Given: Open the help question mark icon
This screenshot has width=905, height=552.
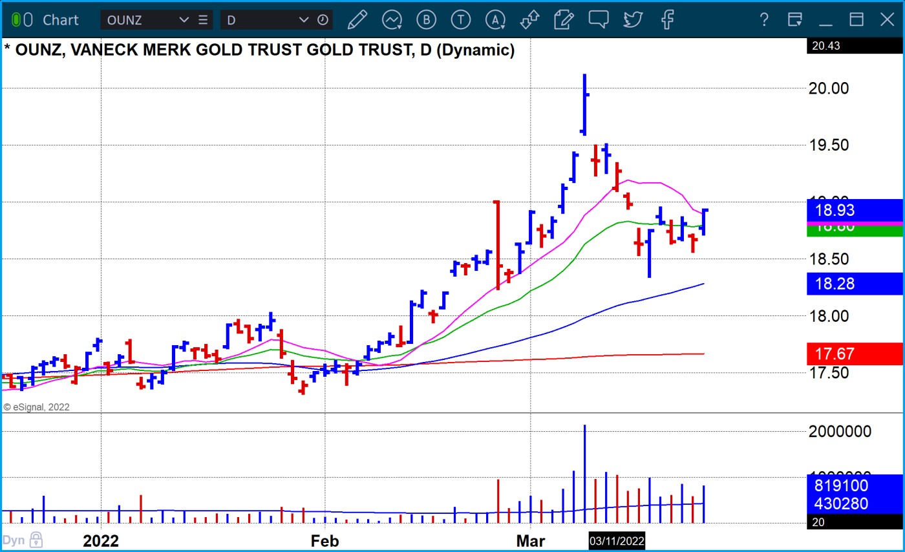Looking at the screenshot, I should click(x=764, y=20).
